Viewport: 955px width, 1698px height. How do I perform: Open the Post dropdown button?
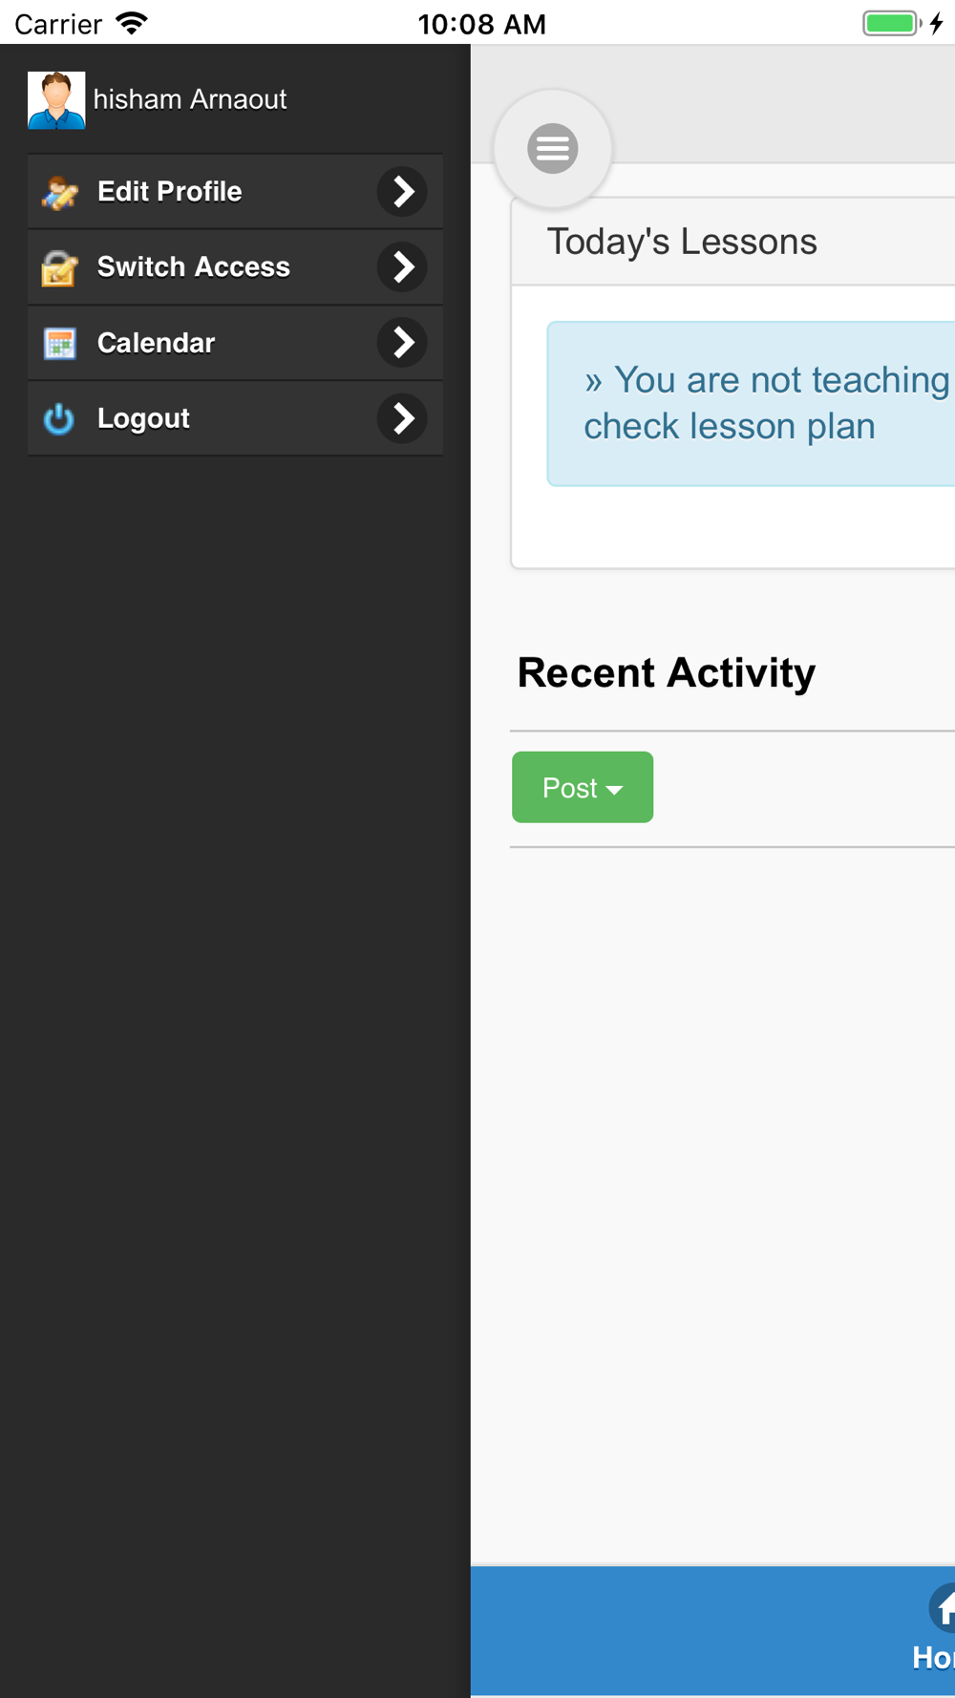coord(583,787)
